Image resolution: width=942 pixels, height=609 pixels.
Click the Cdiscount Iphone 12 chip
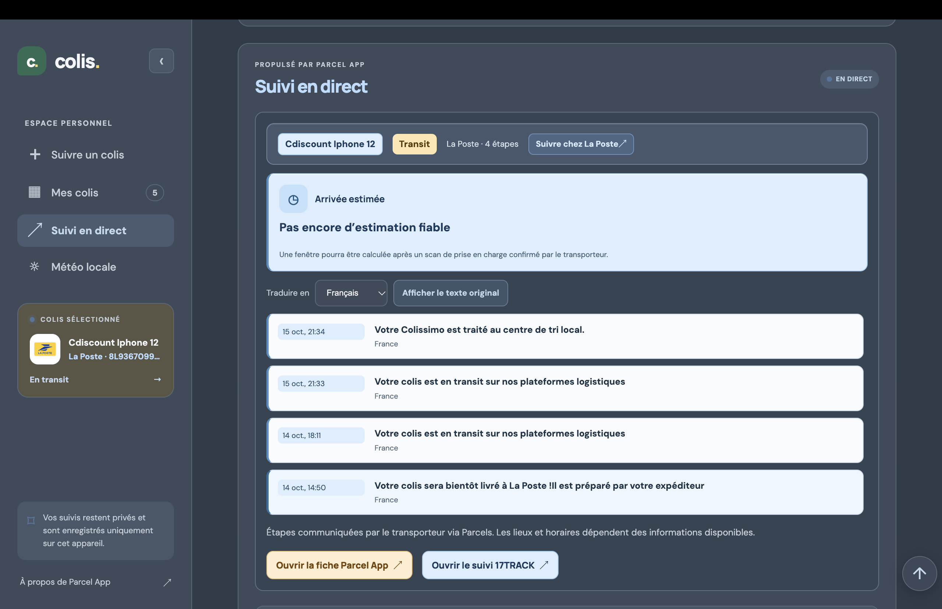click(330, 144)
